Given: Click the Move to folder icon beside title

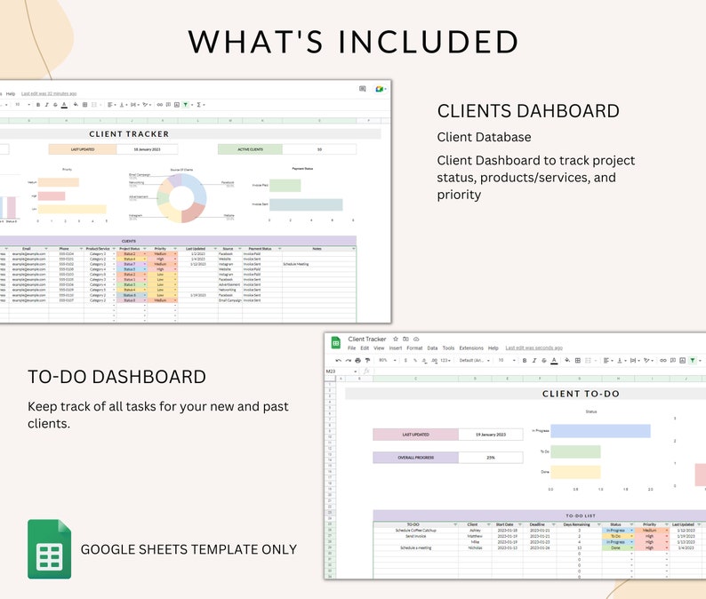Looking at the screenshot, I should pyautogui.click(x=405, y=339).
